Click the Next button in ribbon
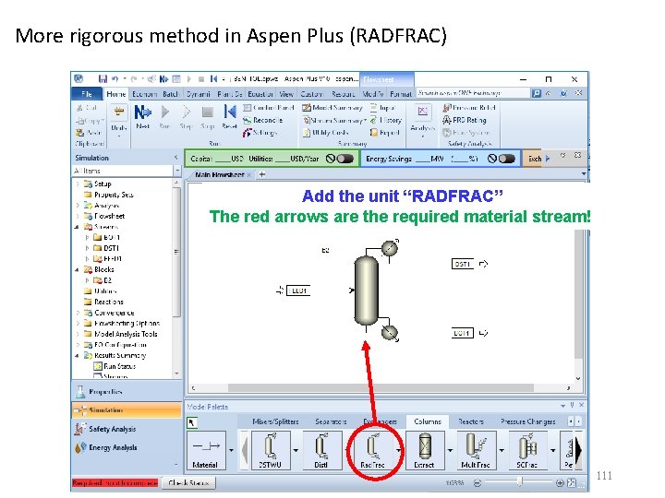Viewport: 665px width, 498px height. [x=143, y=117]
